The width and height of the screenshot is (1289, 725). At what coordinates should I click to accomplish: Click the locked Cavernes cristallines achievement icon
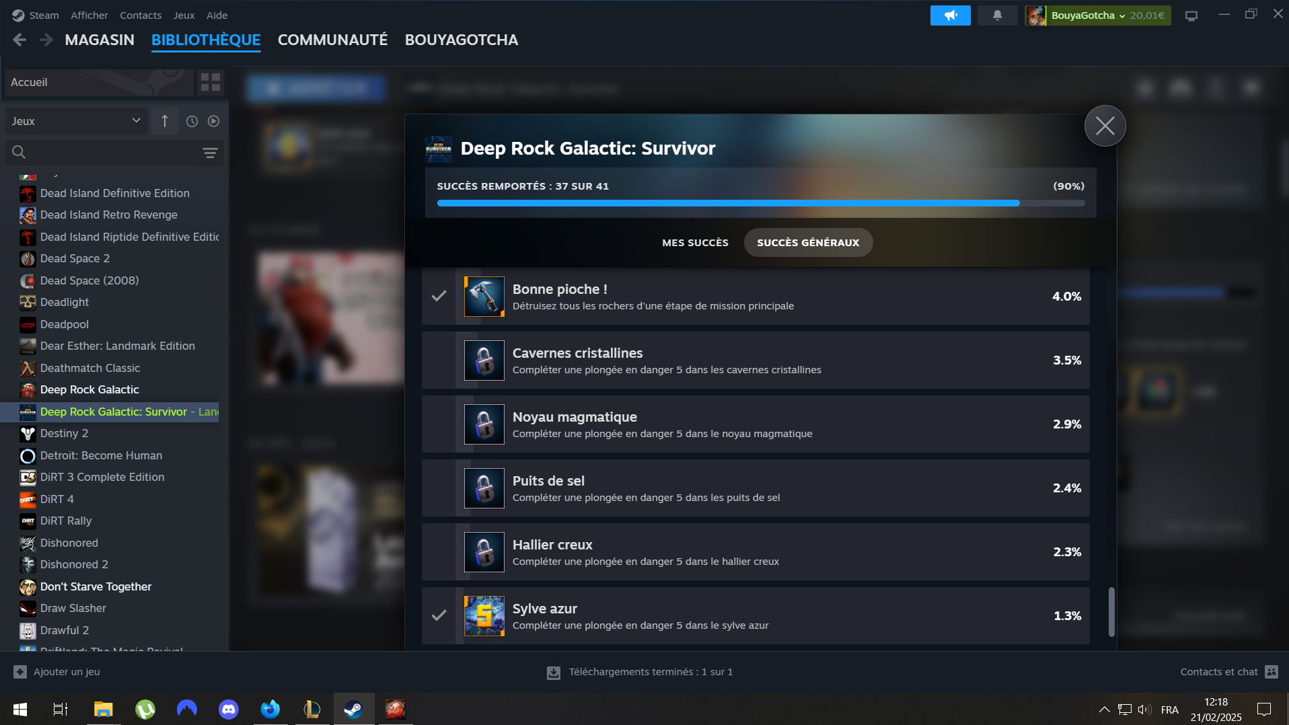coord(484,360)
